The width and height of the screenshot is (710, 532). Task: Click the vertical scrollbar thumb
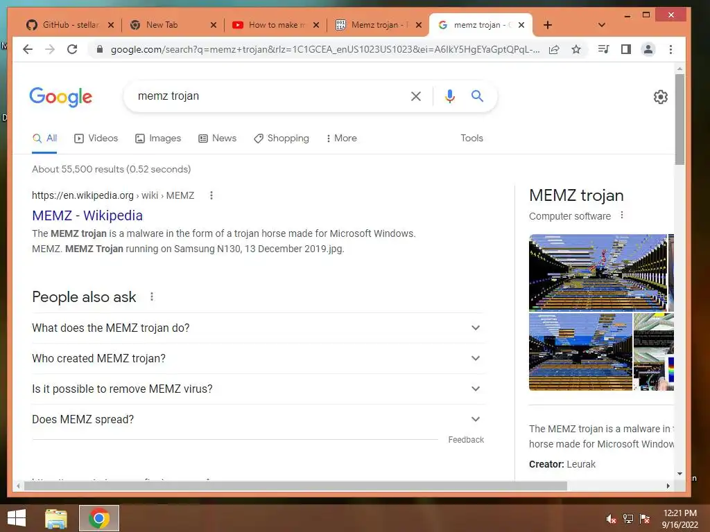(x=679, y=119)
